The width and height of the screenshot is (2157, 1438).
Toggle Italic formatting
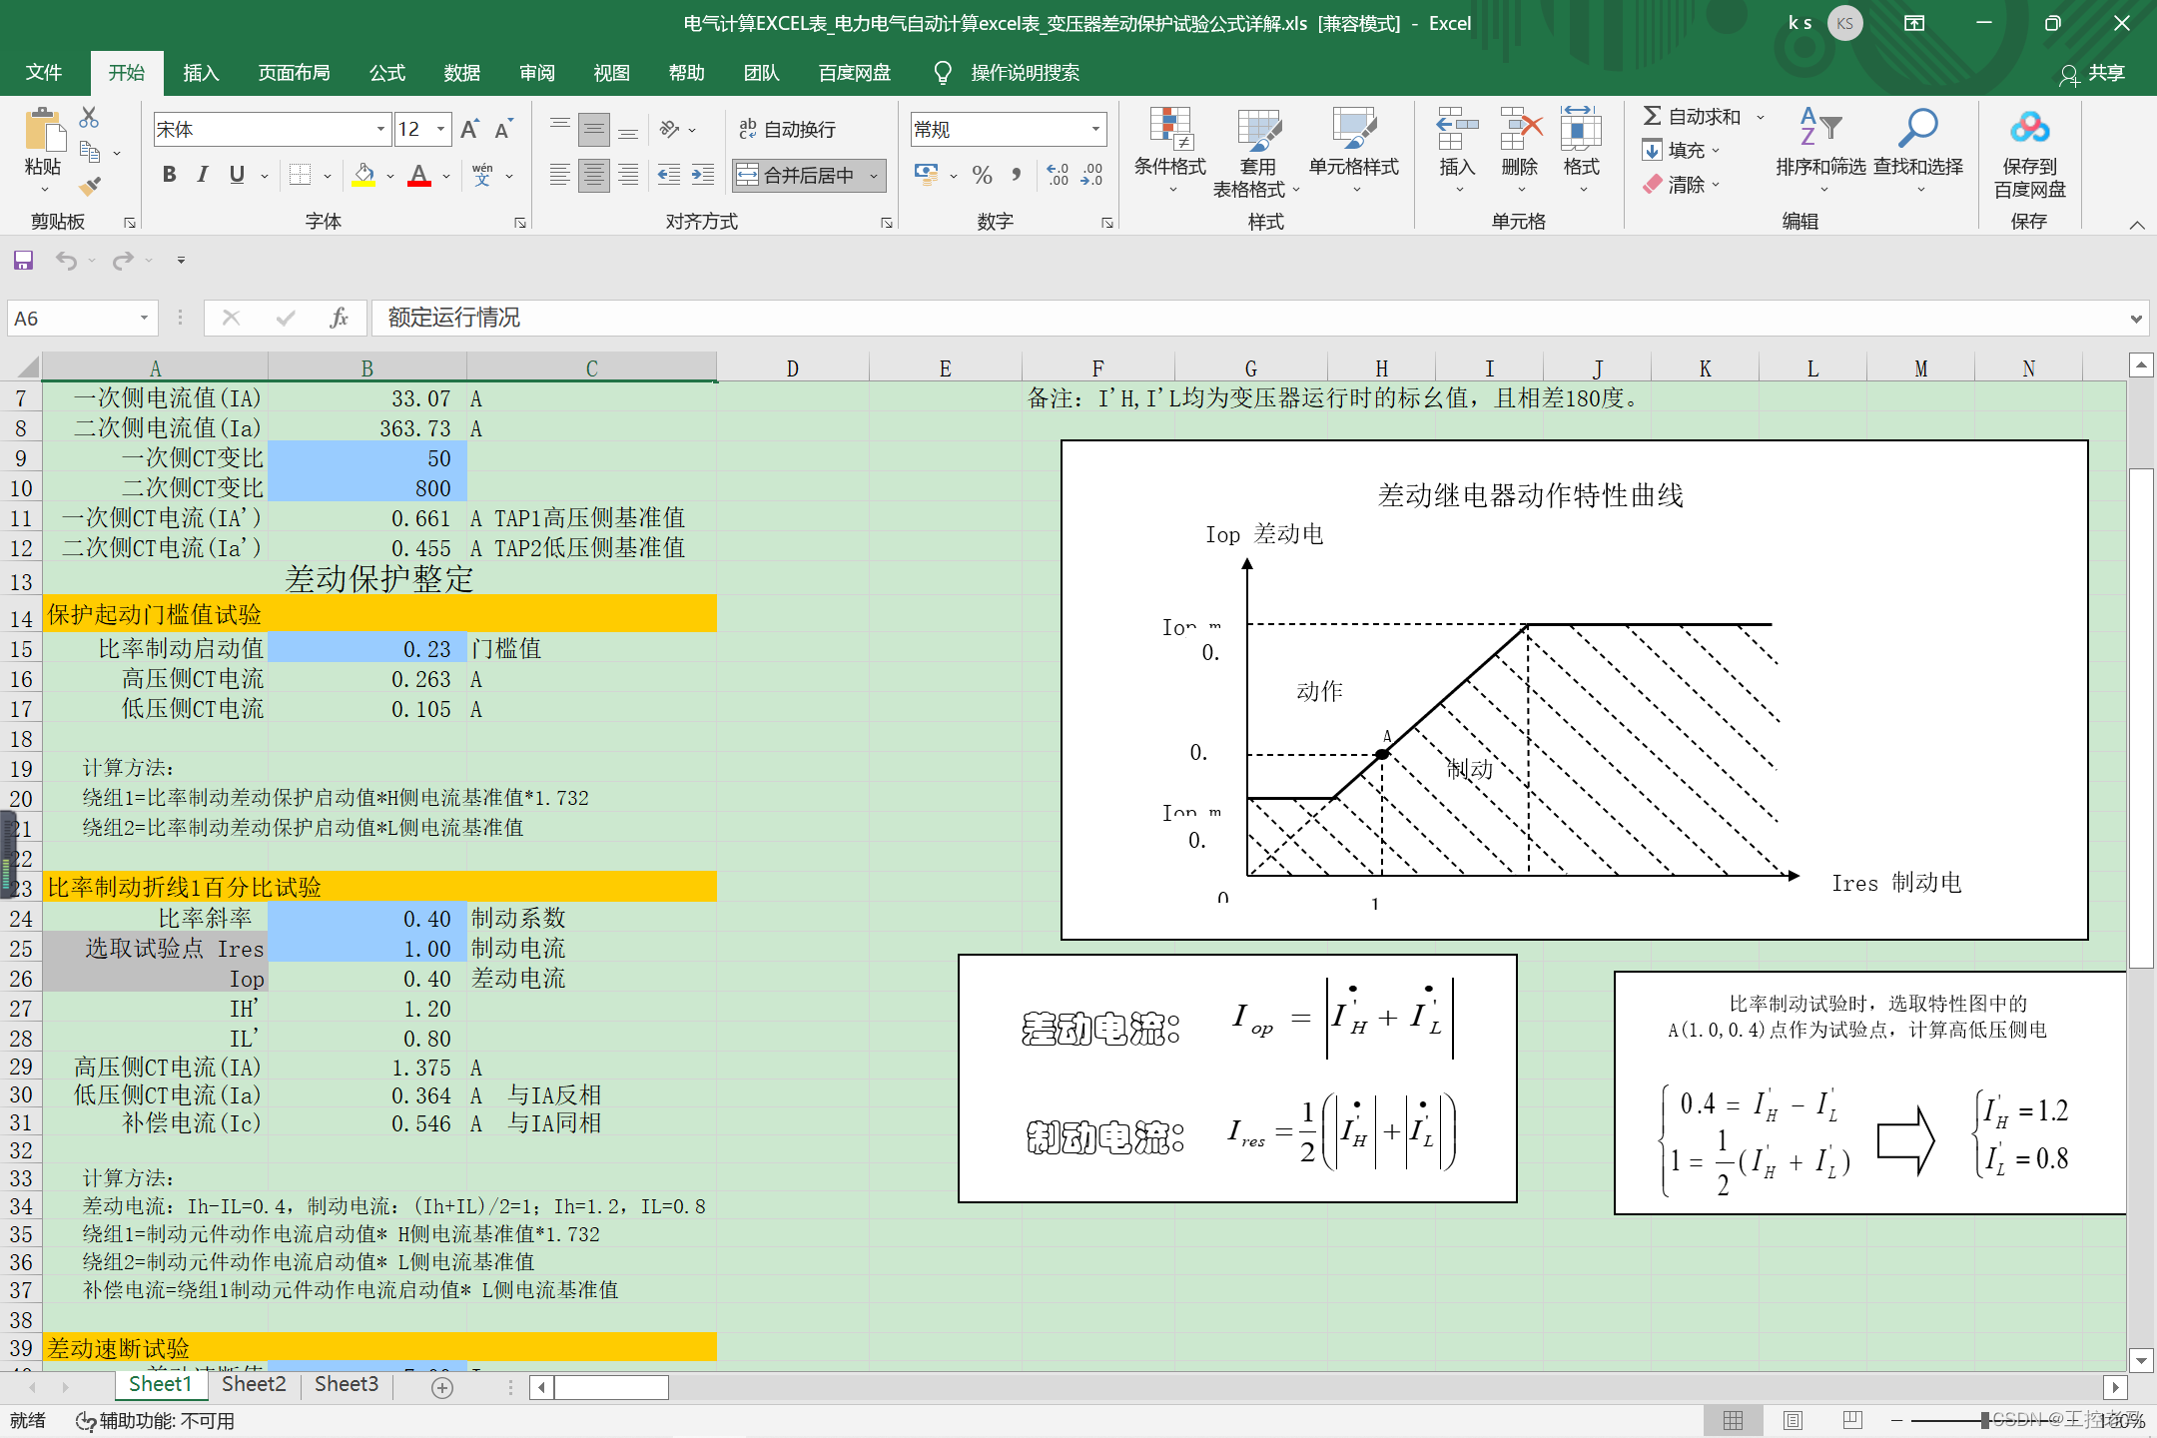click(x=203, y=175)
